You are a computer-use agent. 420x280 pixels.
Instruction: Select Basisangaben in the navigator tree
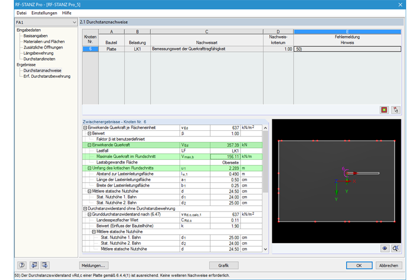(x=35, y=36)
